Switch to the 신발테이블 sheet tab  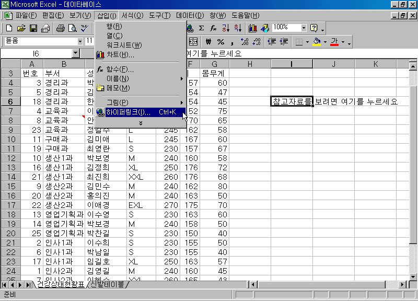tap(107, 285)
